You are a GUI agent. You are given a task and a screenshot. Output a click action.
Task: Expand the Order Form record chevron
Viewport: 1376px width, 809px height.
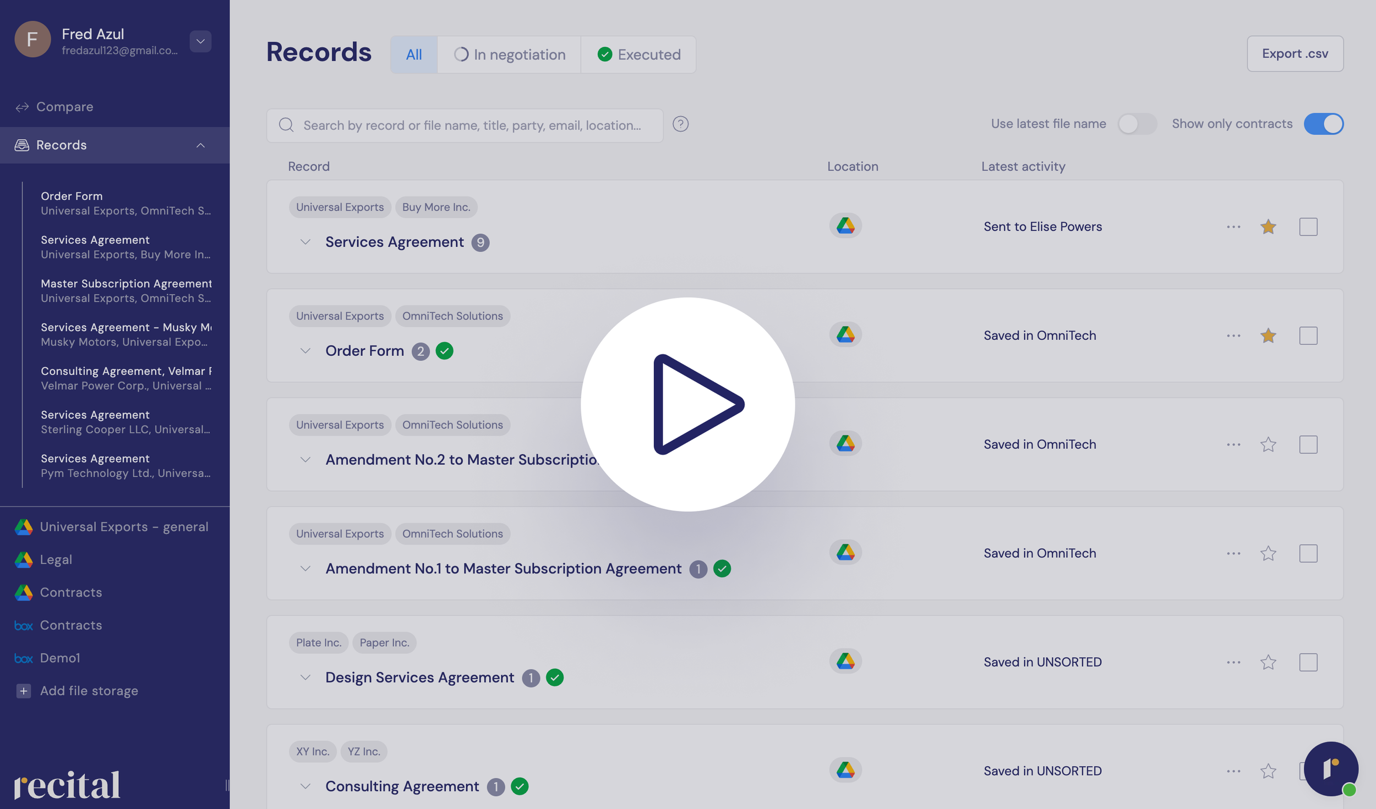(x=305, y=351)
